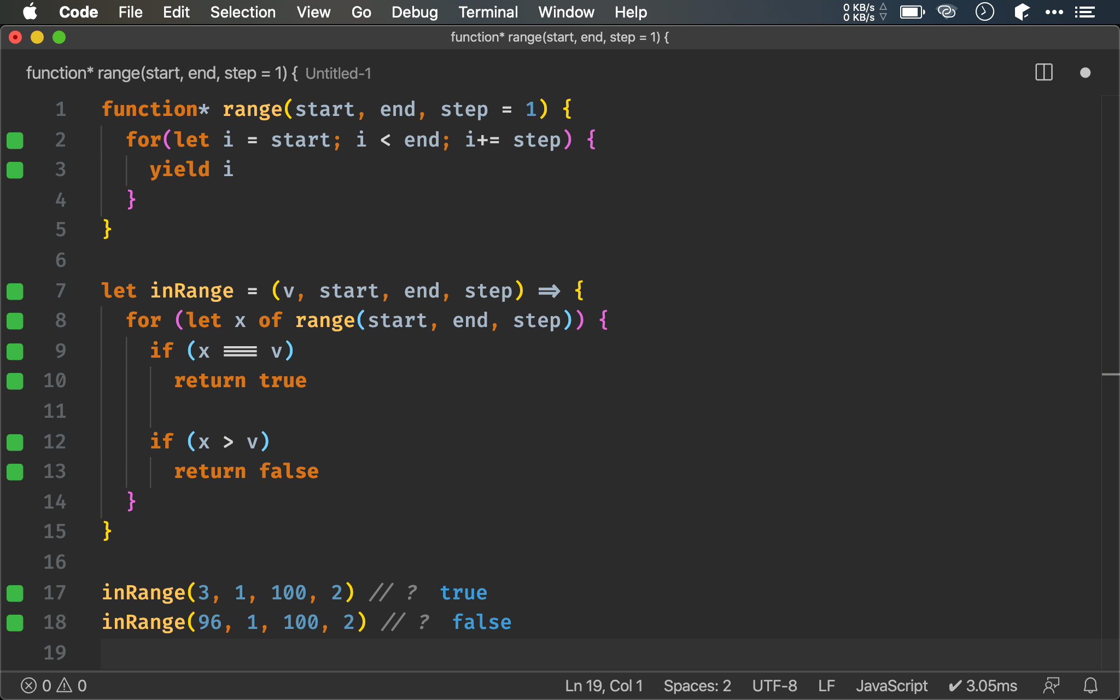Click the Ln 19, Col 1 position indicator
This screenshot has width=1120, height=700.
pyautogui.click(x=604, y=685)
